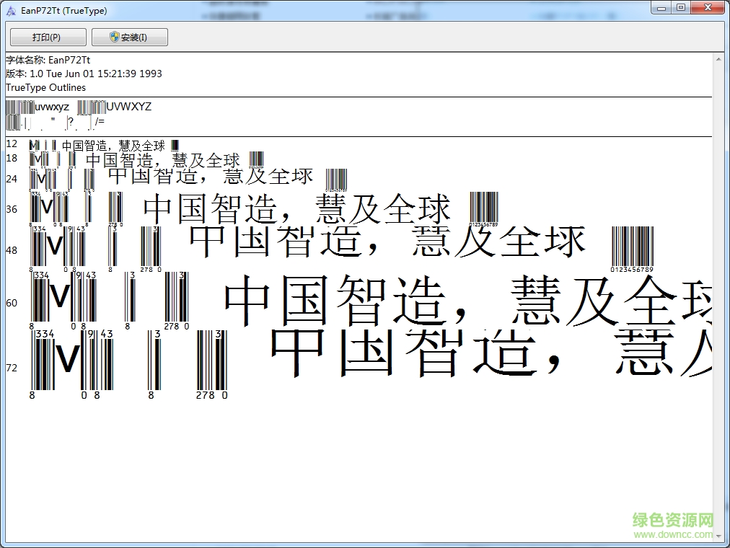The image size is (730, 548).
Task: Select the font name EanP72Tt text
Action: click(x=69, y=59)
